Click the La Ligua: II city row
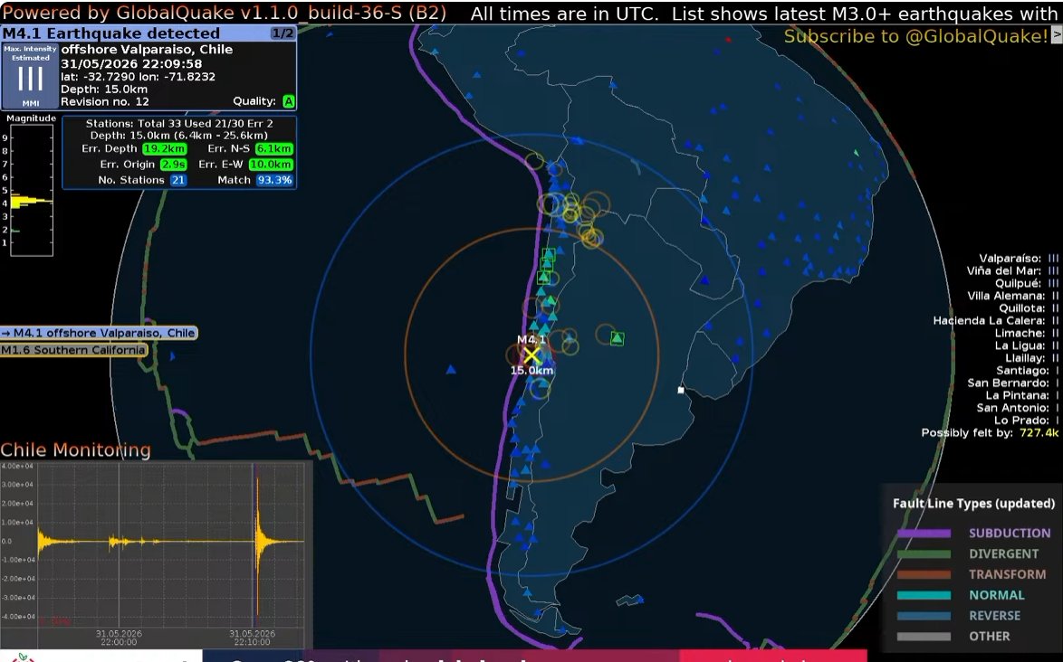The height and width of the screenshot is (662, 1063). point(1027,345)
